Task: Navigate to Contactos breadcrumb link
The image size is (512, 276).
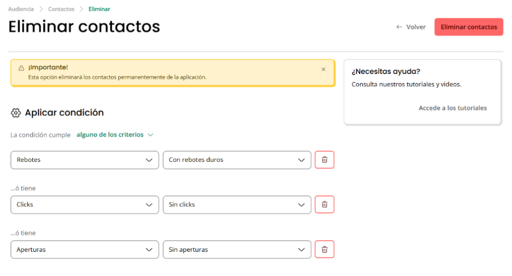Action: click(x=61, y=9)
